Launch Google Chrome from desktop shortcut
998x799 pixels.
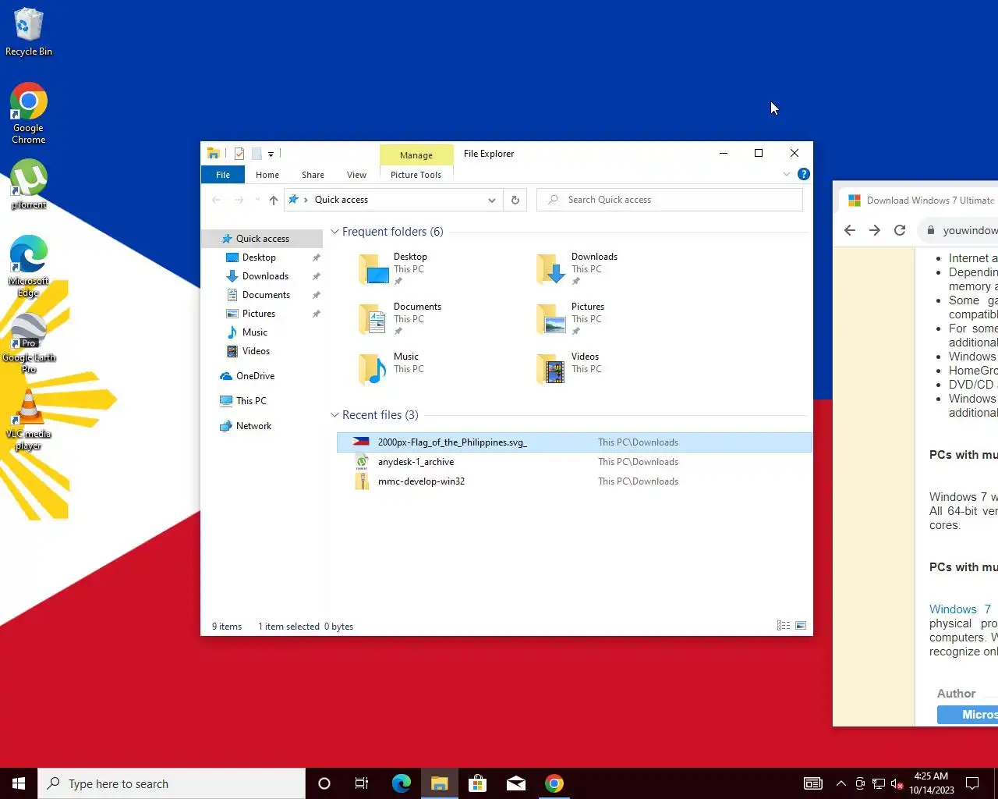tap(29, 114)
